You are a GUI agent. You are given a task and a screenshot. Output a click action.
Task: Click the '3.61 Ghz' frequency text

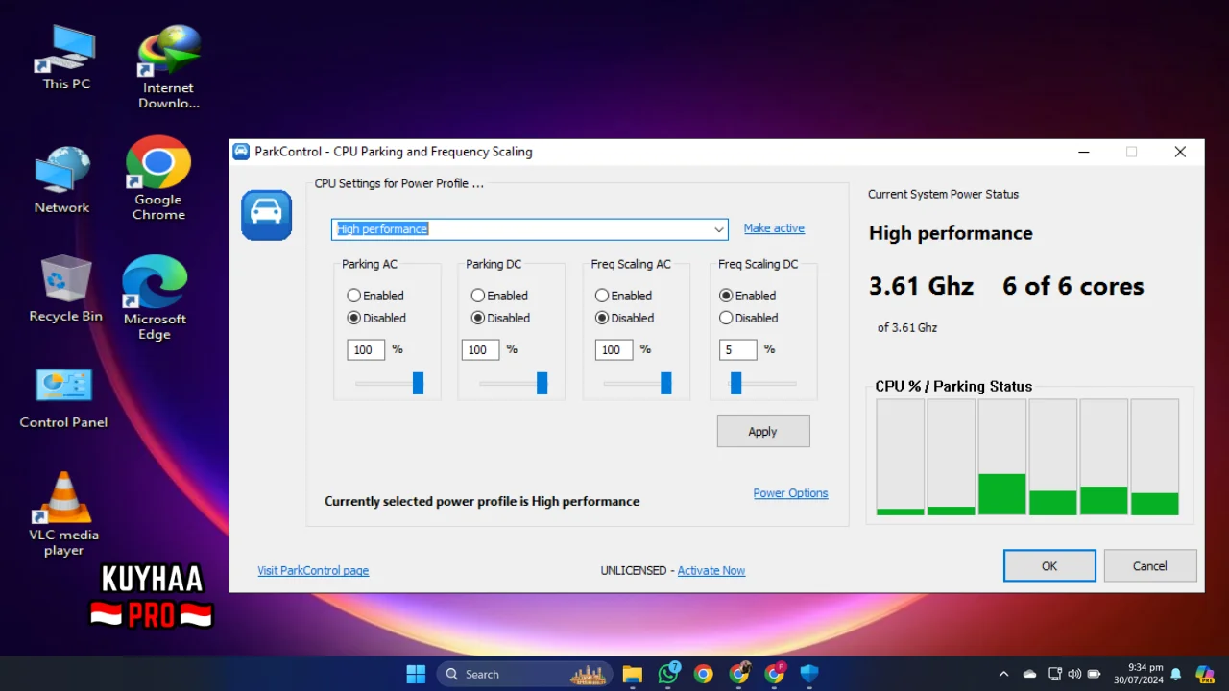pos(921,286)
